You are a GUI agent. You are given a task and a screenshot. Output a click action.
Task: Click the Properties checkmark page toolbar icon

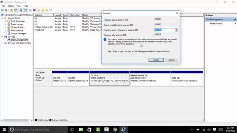pos(39,10)
